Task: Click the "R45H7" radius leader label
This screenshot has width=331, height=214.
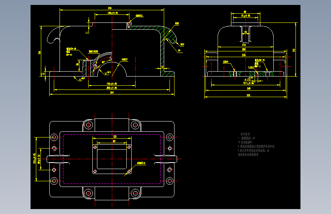Action: tap(124, 60)
